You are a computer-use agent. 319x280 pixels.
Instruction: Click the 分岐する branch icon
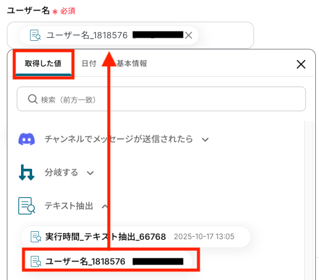[27, 172]
